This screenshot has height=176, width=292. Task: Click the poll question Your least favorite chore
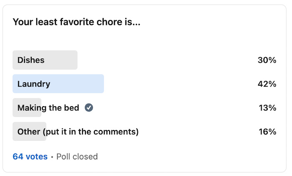[76, 22]
